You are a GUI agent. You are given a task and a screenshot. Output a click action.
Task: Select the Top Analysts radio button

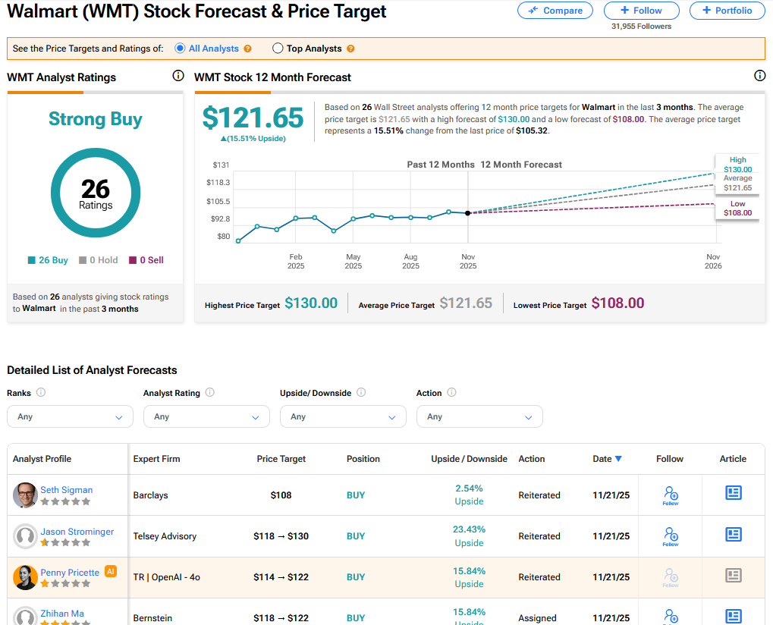tap(277, 49)
